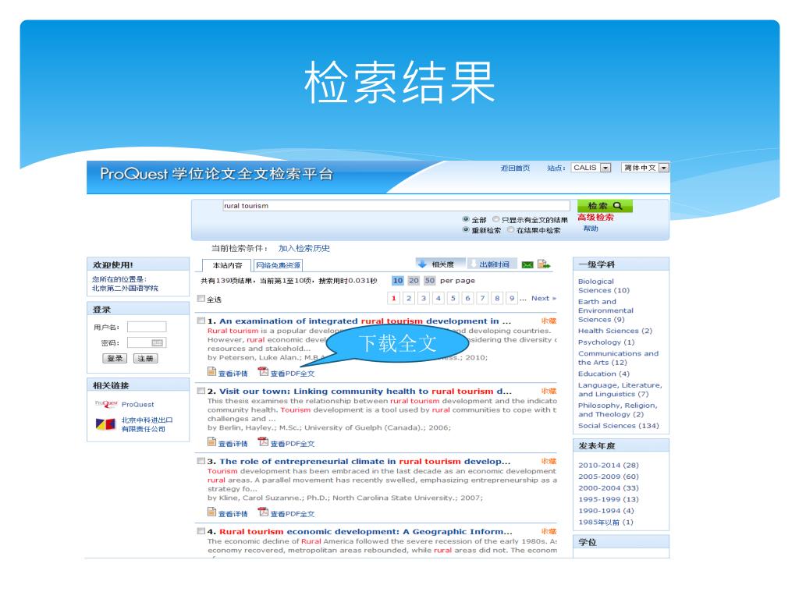This screenshot has height=599, width=799.
Task: Go to results page 3
Action: tap(424, 298)
